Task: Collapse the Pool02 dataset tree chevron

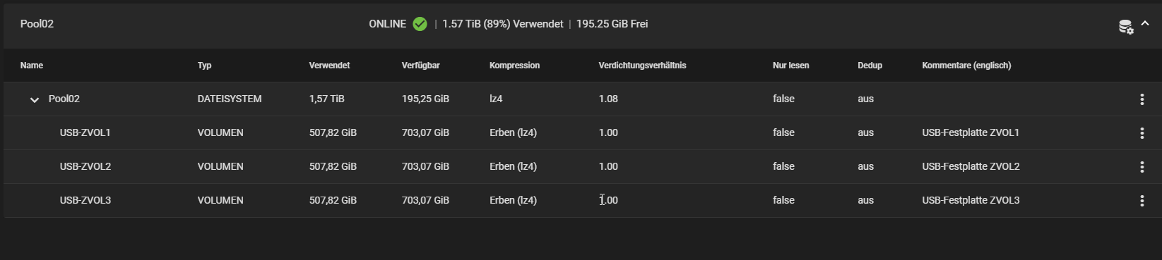Action: 34,99
